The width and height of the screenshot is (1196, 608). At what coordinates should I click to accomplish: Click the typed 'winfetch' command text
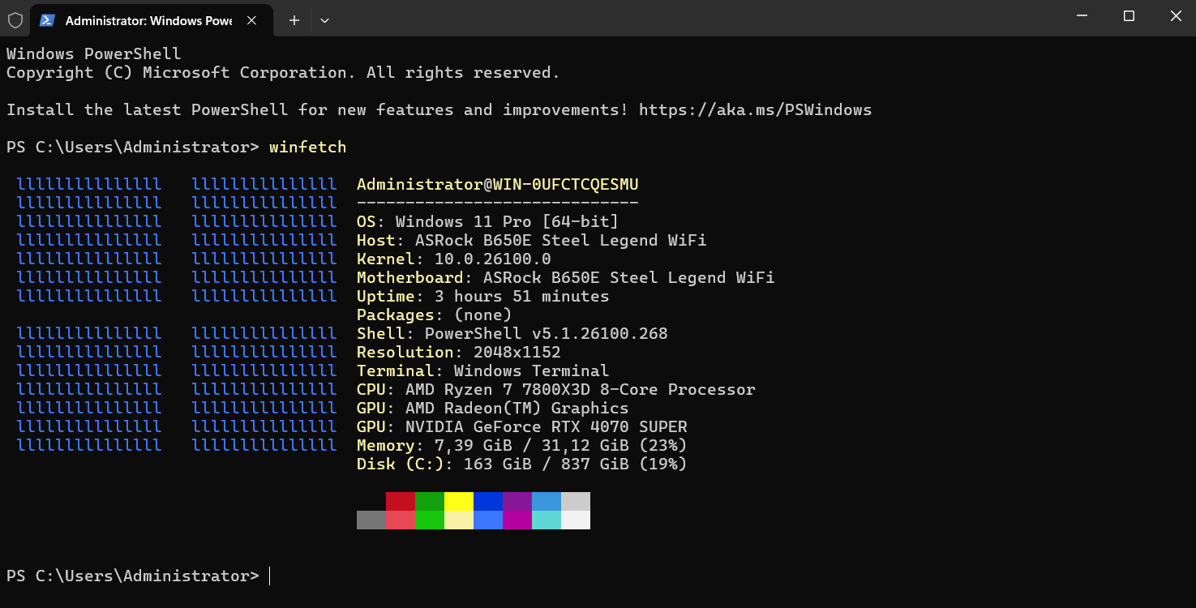[307, 147]
